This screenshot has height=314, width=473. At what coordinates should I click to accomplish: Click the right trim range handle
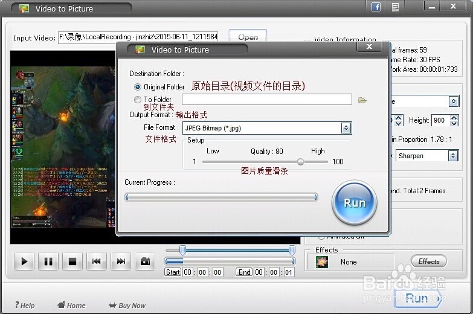[292, 250]
